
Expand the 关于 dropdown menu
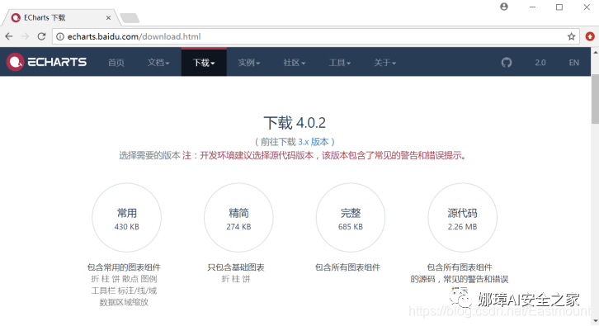[x=384, y=62]
